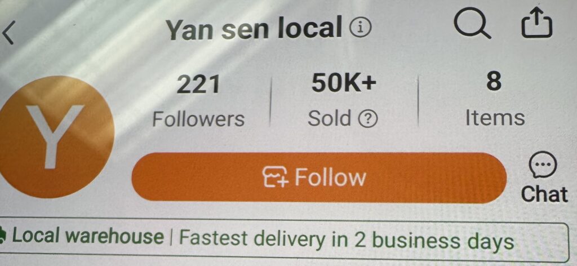The width and height of the screenshot is (577, 266).
Task: Share the store using the share icon
Action: pos(537,24)
